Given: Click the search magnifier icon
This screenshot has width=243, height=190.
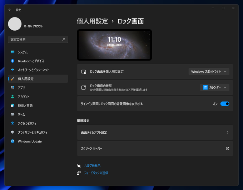Looking at the screenshot, I should click(x=64, y=40).
